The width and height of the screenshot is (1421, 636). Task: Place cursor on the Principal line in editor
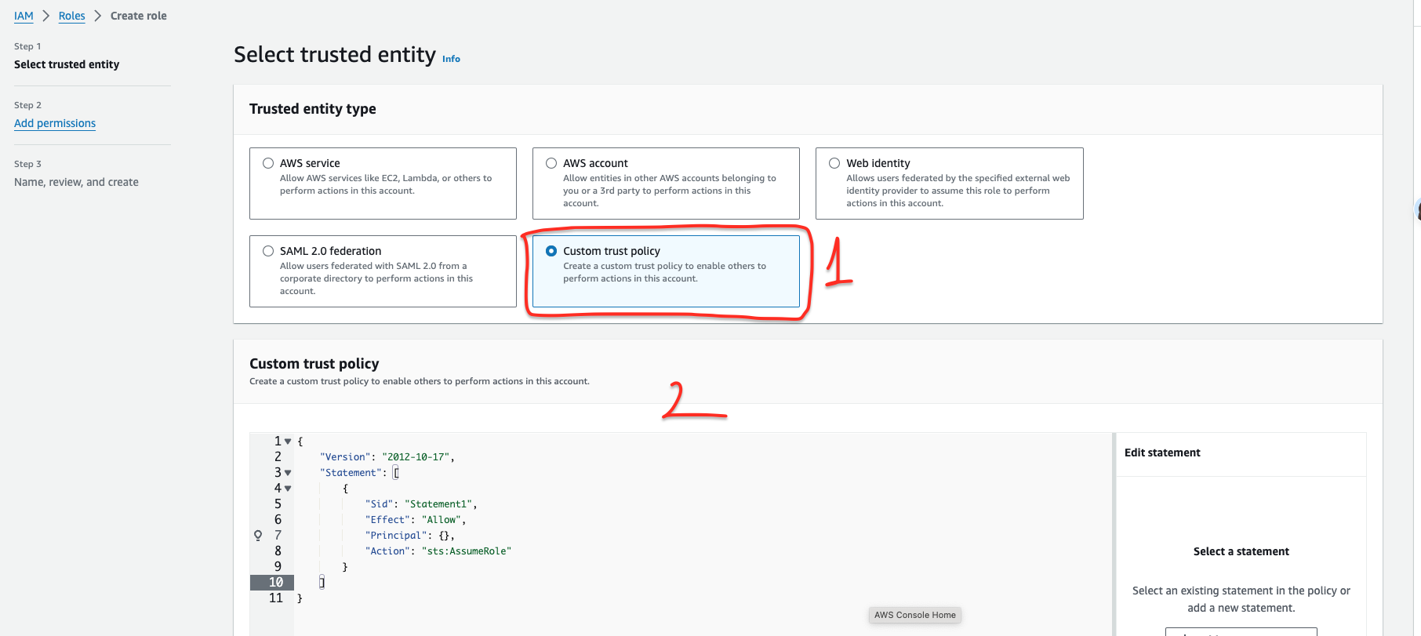click(409, 536)
